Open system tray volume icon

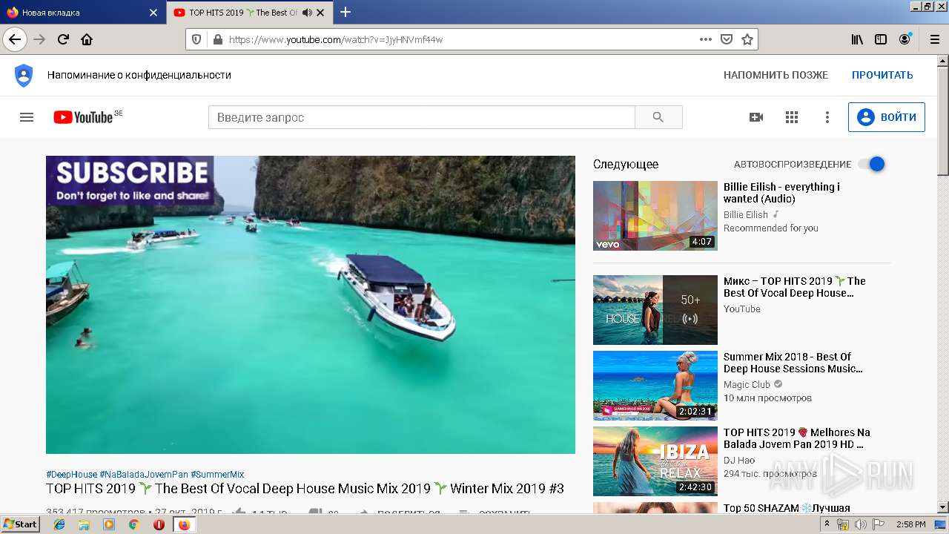point(860,524)
